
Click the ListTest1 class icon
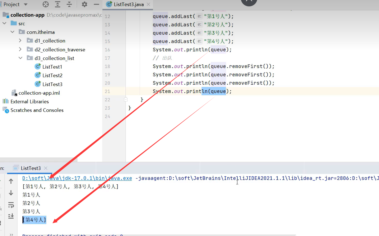click(x=38, y=67)
